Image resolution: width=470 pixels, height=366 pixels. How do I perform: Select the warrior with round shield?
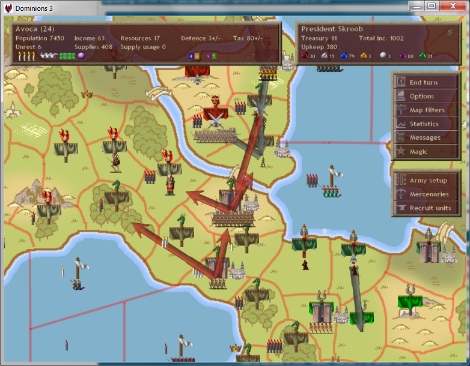(115, 161)
